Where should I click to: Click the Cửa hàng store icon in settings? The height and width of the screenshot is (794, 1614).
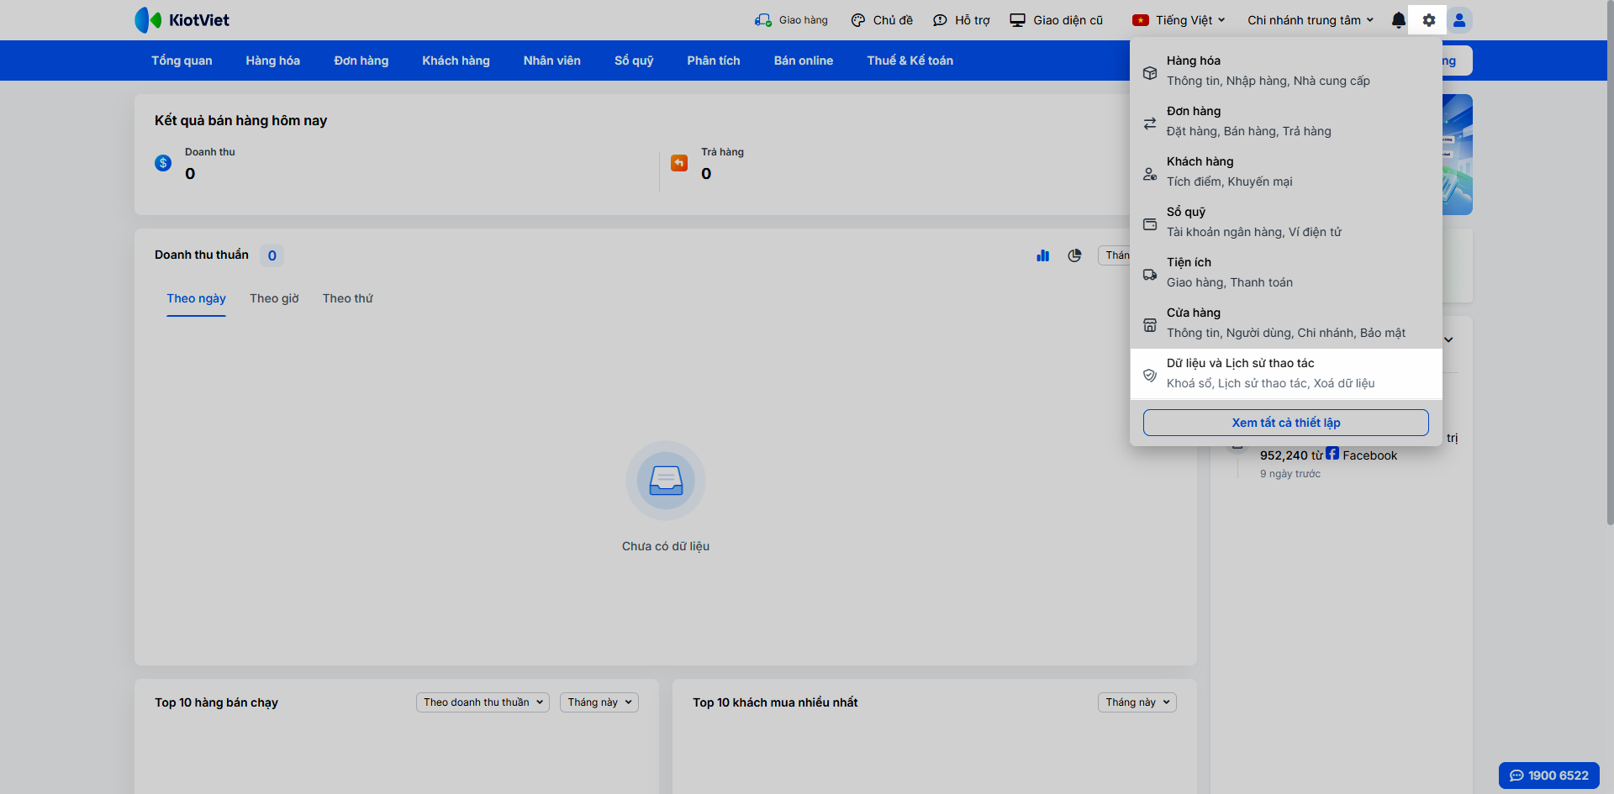pyautogui.click(x=1150, y=324)
